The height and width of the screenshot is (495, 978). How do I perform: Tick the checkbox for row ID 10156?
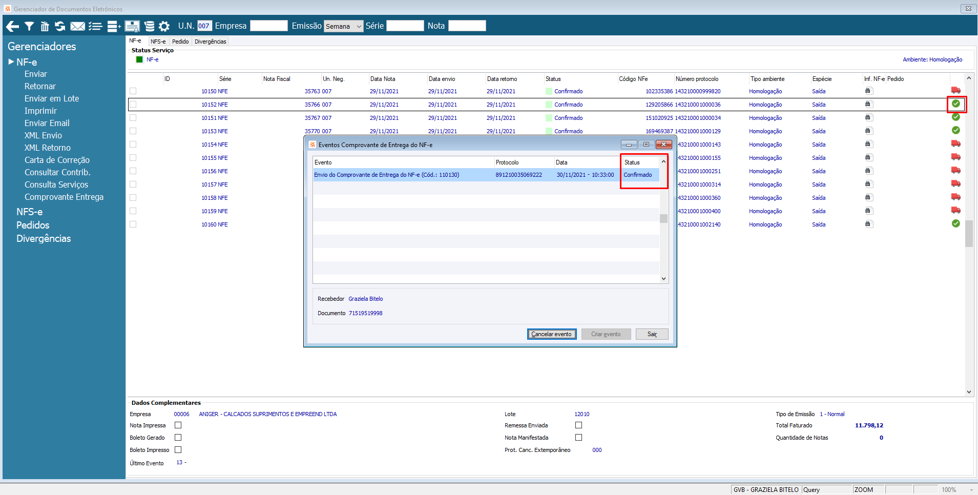pyautogui.click(x=133, y=171)
